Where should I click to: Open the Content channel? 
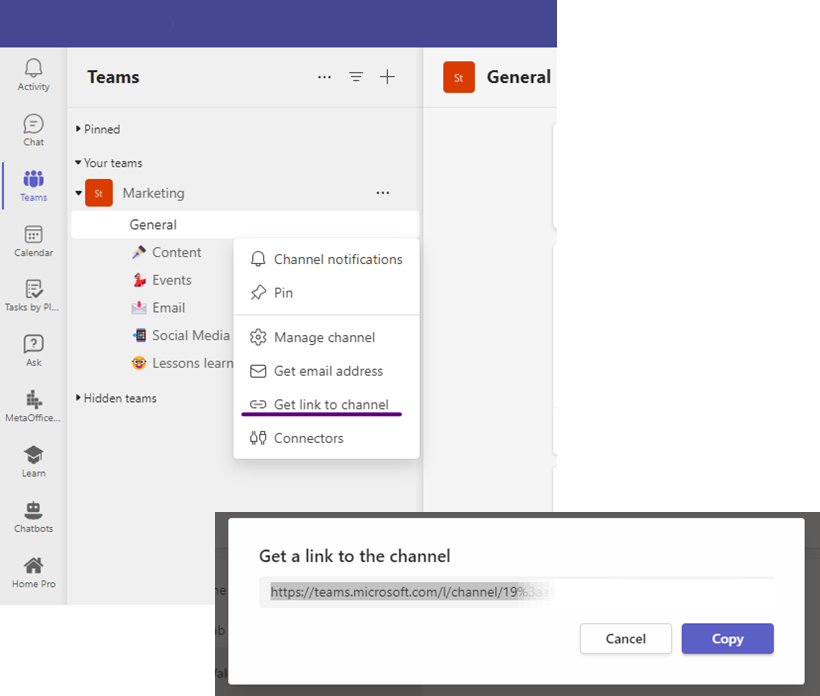click(x=176, y=252)
